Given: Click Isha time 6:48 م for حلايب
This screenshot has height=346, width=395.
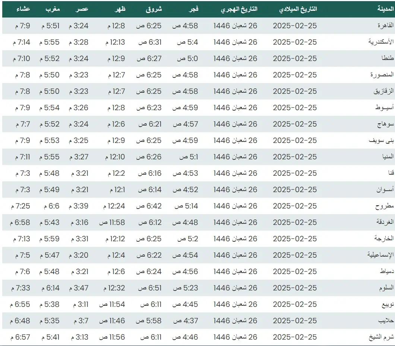Looking at the screenshot, I should click(x=20, y=321).
